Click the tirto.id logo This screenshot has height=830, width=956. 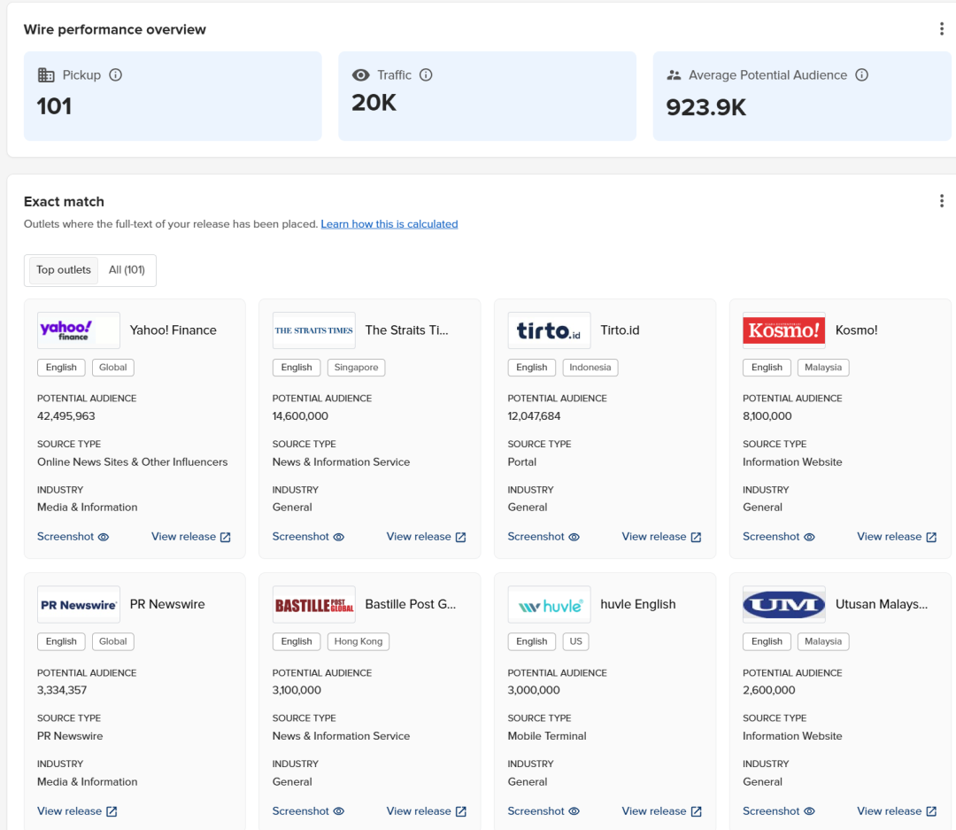pyautogui.click(x=550, y=330)
